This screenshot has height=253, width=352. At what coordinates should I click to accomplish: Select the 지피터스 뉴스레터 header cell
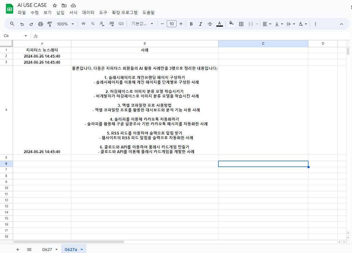coord(42,50)
